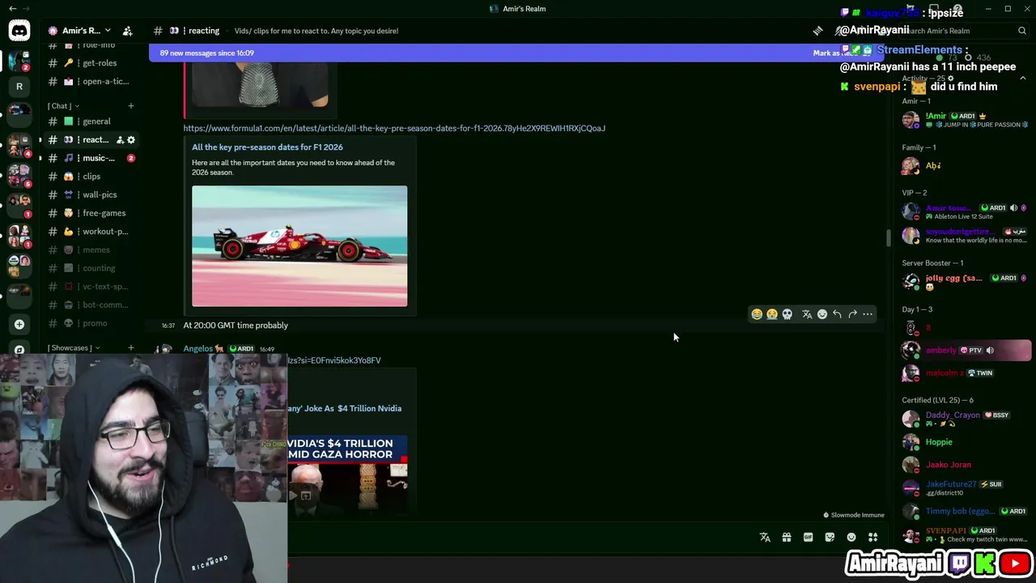1036x583 pixels.
Task: Open the open-a-ticket channel
Action: (x=91, y=82)
